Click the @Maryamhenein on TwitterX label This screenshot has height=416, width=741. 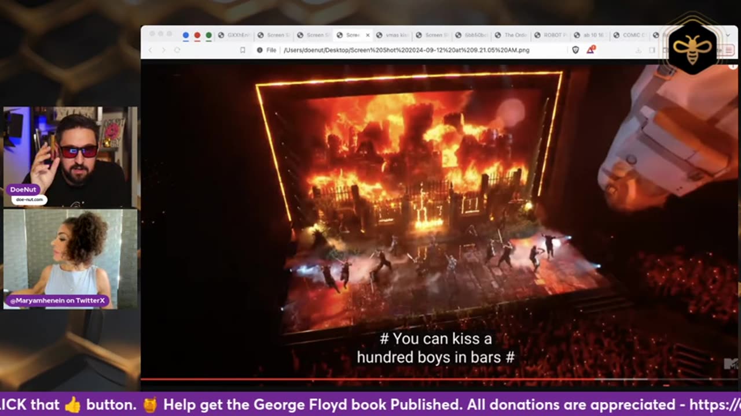57,300
